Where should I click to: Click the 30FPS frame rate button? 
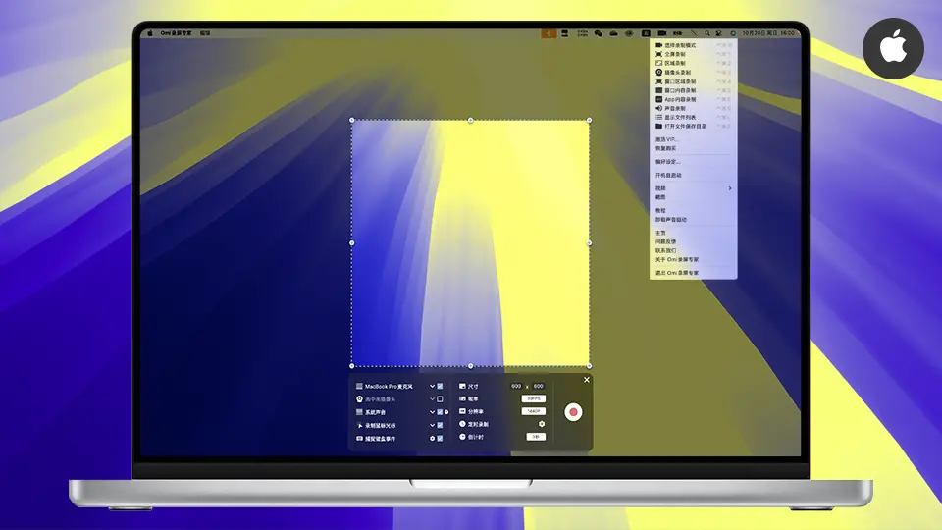pos(534,399)
